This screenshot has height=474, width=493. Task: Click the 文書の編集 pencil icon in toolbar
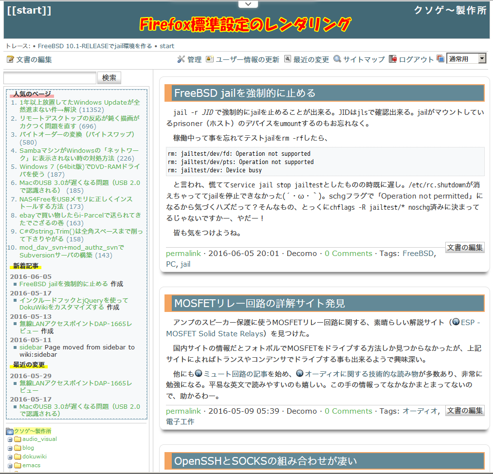pyautogui.click(x=10, y=59)
